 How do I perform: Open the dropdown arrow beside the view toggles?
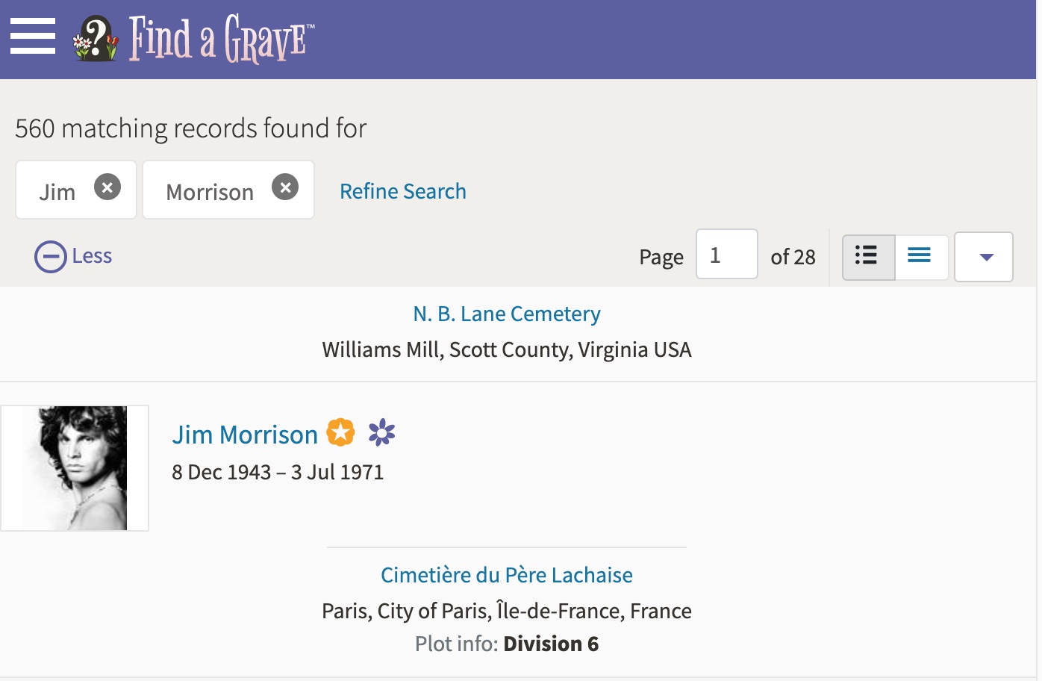(x=985, y=257)
